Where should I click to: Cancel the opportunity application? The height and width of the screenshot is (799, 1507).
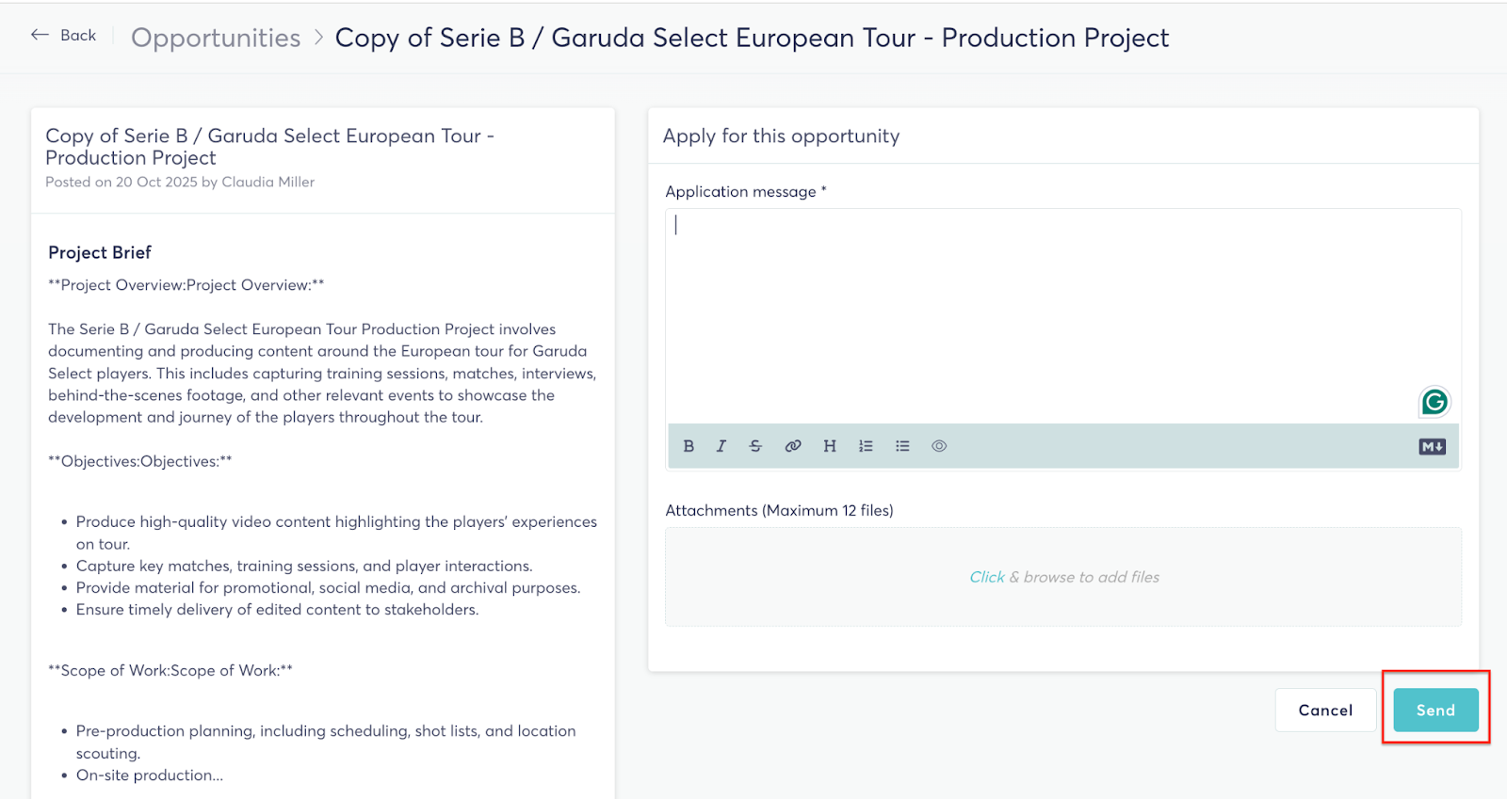coord(1325,711)
